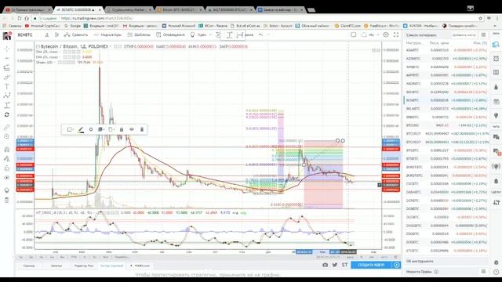
Task: Select the zoom-in tool in left toolbar
Action: (x=7, y=136)
